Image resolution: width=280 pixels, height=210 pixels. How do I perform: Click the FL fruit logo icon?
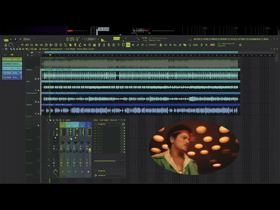pyautogui.click(x=240, y=45)
